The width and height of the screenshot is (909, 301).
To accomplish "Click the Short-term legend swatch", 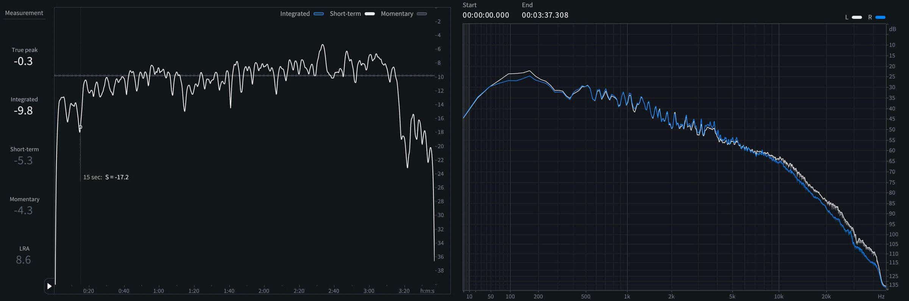I will pyautogui.click(x=370, y=14).
